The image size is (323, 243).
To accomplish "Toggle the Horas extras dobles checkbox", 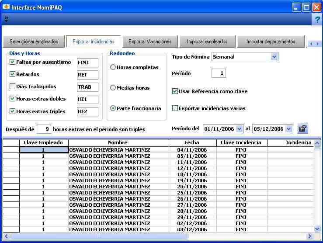I will [12, 99].
